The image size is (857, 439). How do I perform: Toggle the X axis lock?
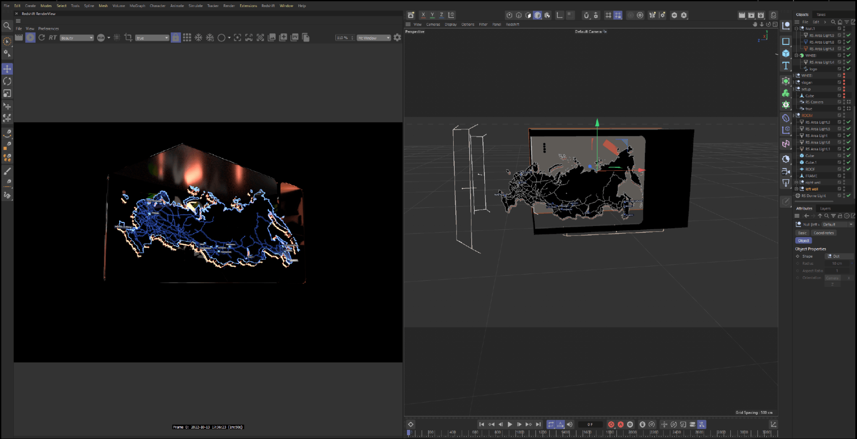(423, 15)
